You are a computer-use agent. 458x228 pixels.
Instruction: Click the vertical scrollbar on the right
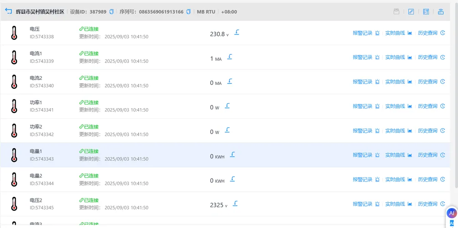[456, 94]
